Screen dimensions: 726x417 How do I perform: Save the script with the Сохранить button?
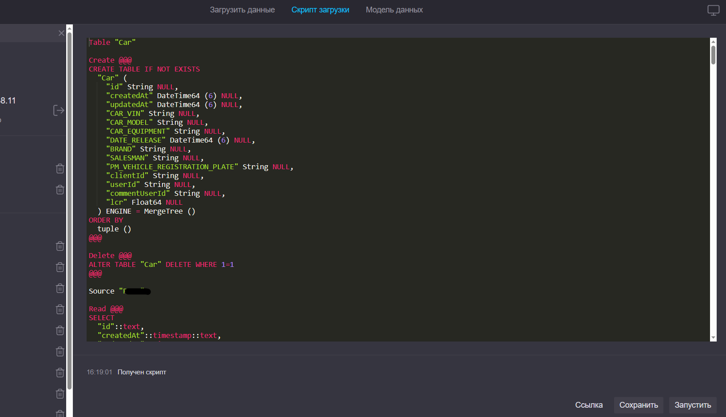tap(639, 405)
